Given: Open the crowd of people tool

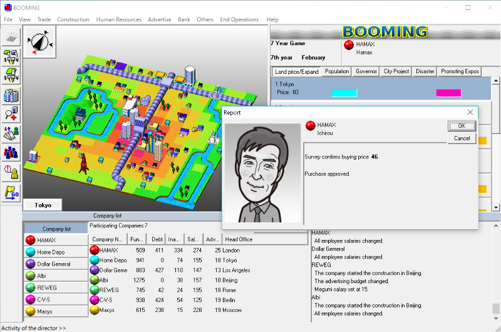Looking at the screenshot, I should click(11, 152).
